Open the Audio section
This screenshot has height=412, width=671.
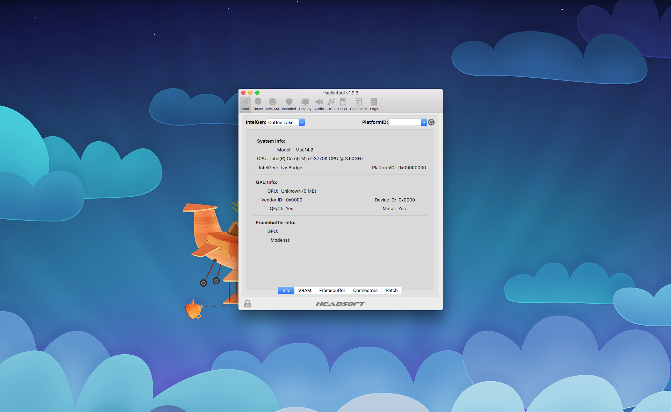point(319,104)
